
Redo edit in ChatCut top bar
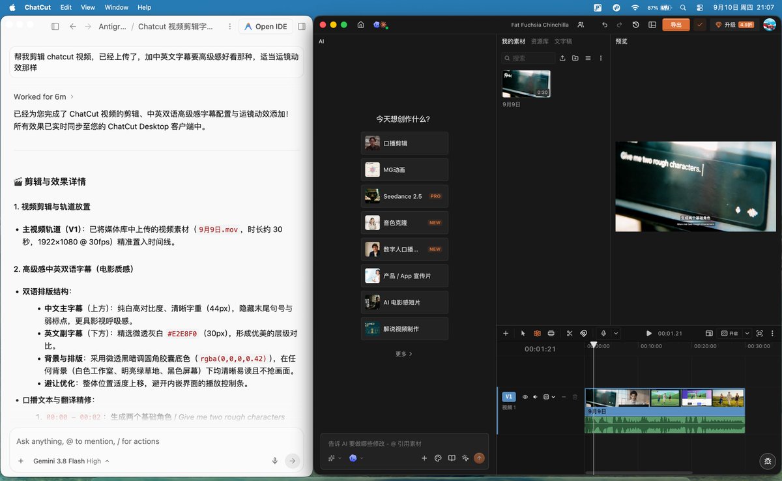click(x=619, y=25)
